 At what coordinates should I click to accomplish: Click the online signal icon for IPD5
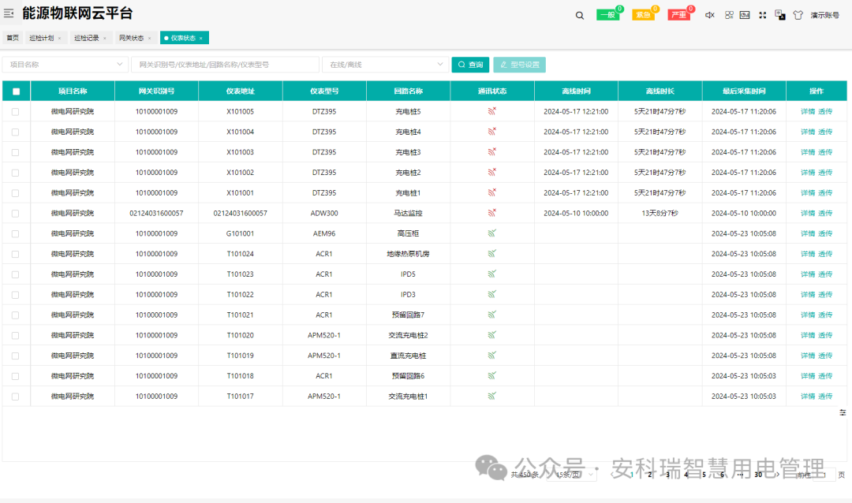point(491,274)
